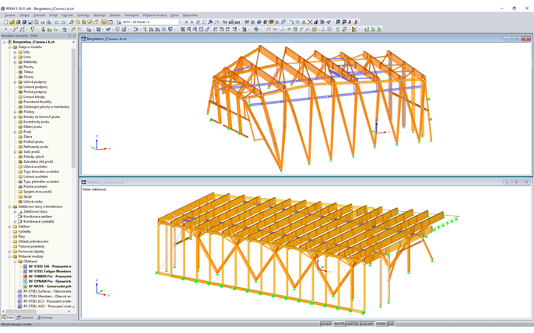Click the New file icon in toolbar
The image size is (534, 333).
coord(5,22)
